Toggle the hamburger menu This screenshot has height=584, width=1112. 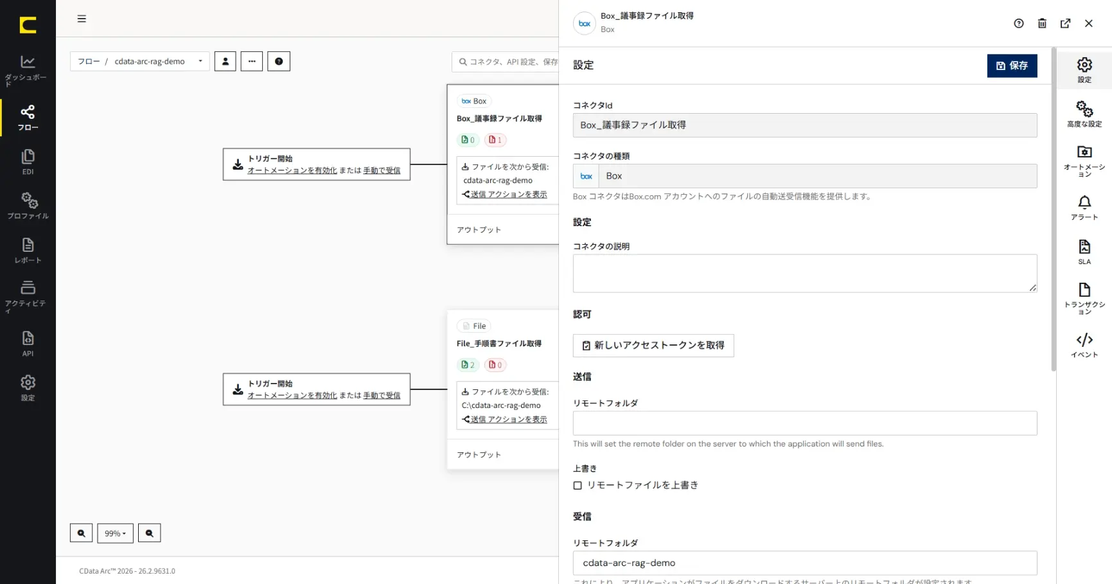[x=82, y=19]
